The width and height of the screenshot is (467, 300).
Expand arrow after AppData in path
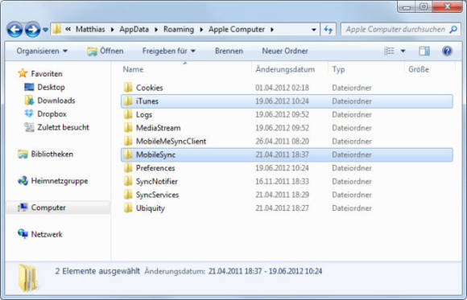click(x=156, y=30)
